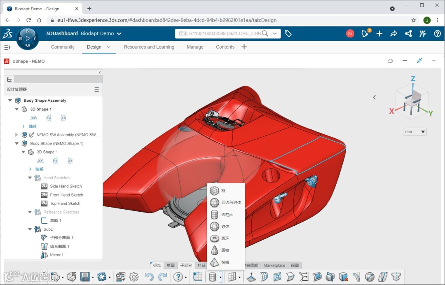The height and width of the screenshot is (285, 445).
Task: Click the notifications icon with badge
Action: pos(365,33)
